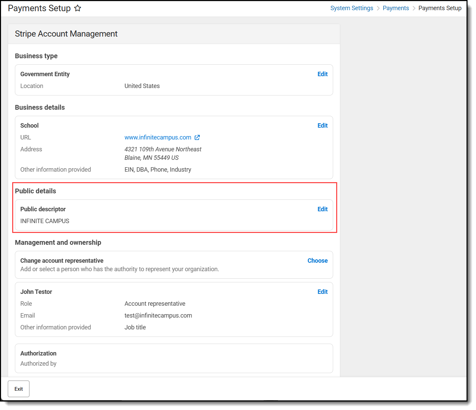Select the John Testor name
This screenshot has width=476, height=410.
click(x=36, y=292)
